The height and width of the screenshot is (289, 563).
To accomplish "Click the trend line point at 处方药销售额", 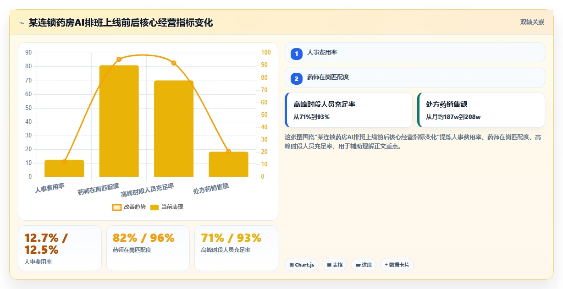I will point(228,152).
